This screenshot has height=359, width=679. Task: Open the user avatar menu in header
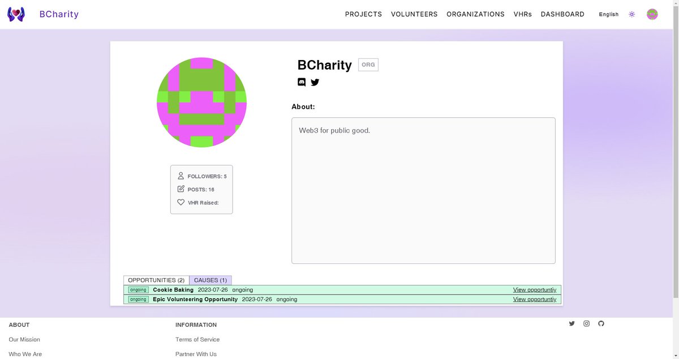click(x=652, y=14)
